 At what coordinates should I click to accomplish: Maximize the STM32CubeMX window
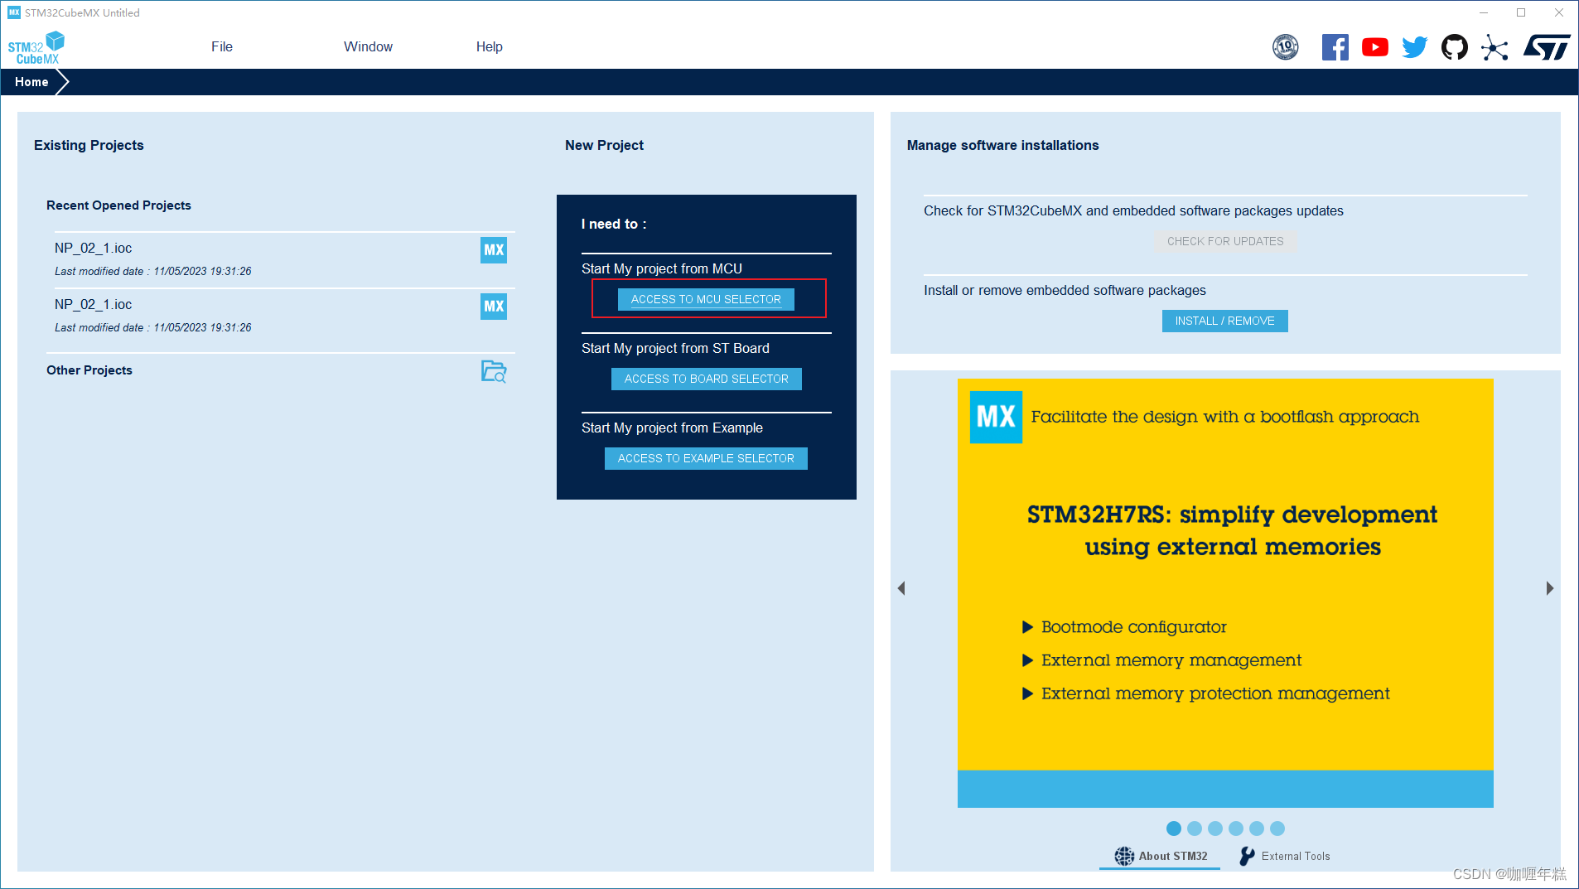pos(1521,12)
